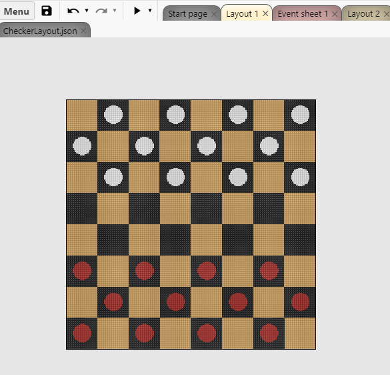Switch to the Layout 2 tab
Screen dimensions: 390x375
click(x=363, y=14)
